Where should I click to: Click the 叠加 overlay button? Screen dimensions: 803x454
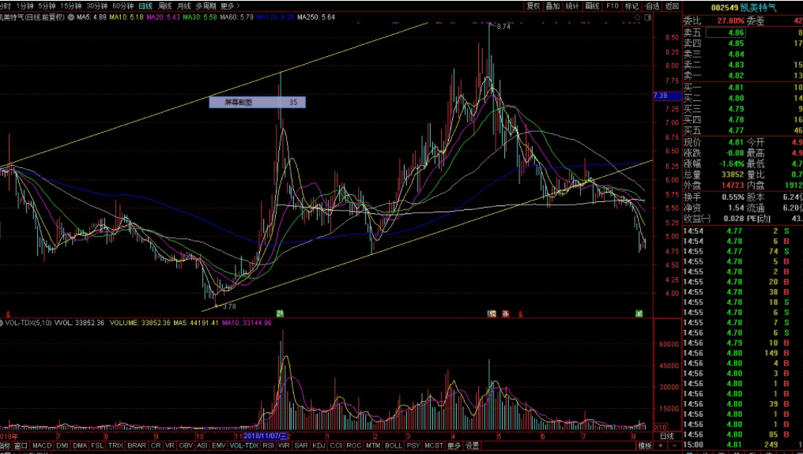[x=552, y=6]
